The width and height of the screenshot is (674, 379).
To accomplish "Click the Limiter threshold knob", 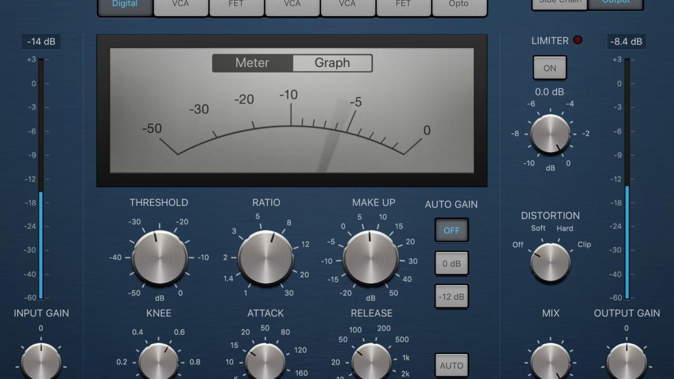I will coord(550,134).
